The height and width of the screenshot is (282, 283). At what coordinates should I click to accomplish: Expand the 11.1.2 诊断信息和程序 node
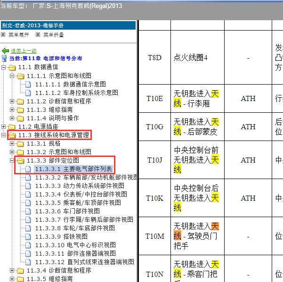pyautogui.click(x=12, y=101)
